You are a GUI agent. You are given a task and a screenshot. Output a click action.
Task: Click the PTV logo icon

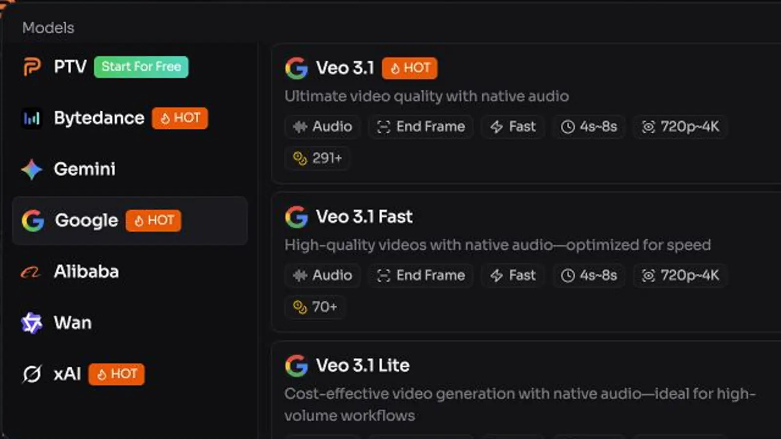tap(32, 67)
